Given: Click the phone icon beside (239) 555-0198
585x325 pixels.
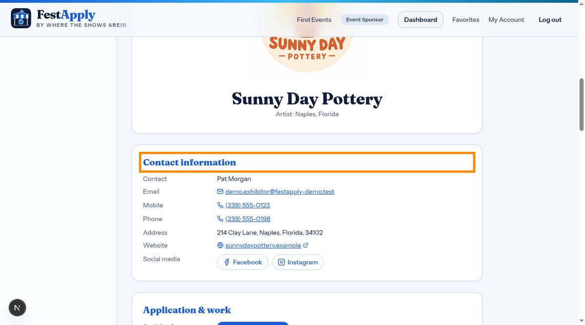Looking at the screenshot, I should click(x=220, y=219).
